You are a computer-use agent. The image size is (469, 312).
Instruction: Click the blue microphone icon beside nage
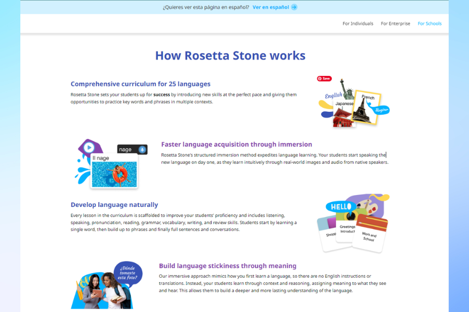tap(142, 150)
